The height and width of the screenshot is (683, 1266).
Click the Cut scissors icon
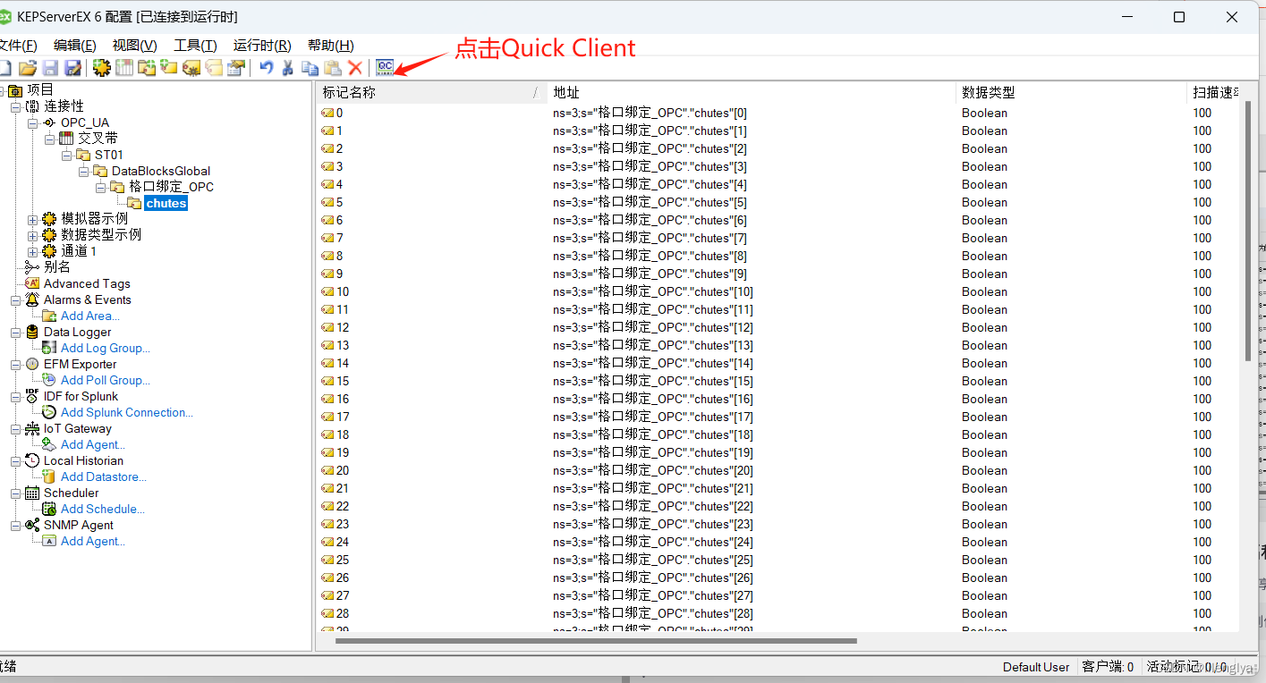(x=288, y=67)
